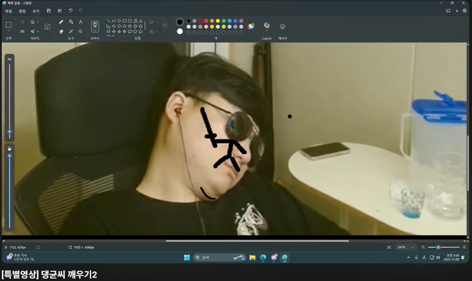Click the opacity slider handle
This screenshot has width=472, height=281.
(9, 156)
